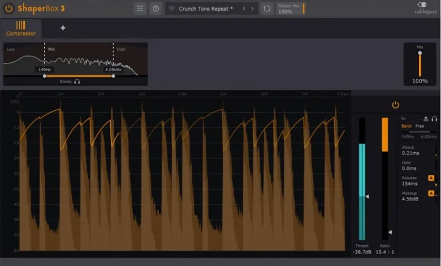The image size is (441, 266).
Task: Click the help question mark icon
Action: point(155,8)
